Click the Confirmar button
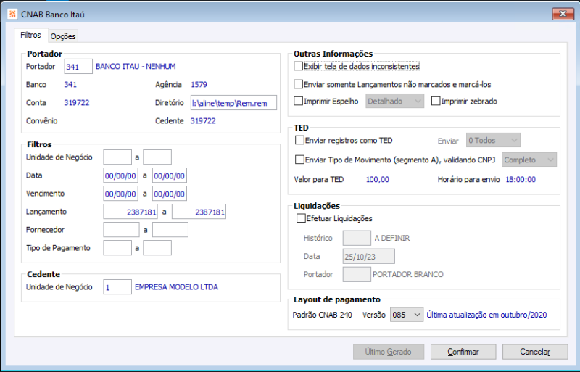The height and width of the screenshot is (372, 580). point(463,352)
